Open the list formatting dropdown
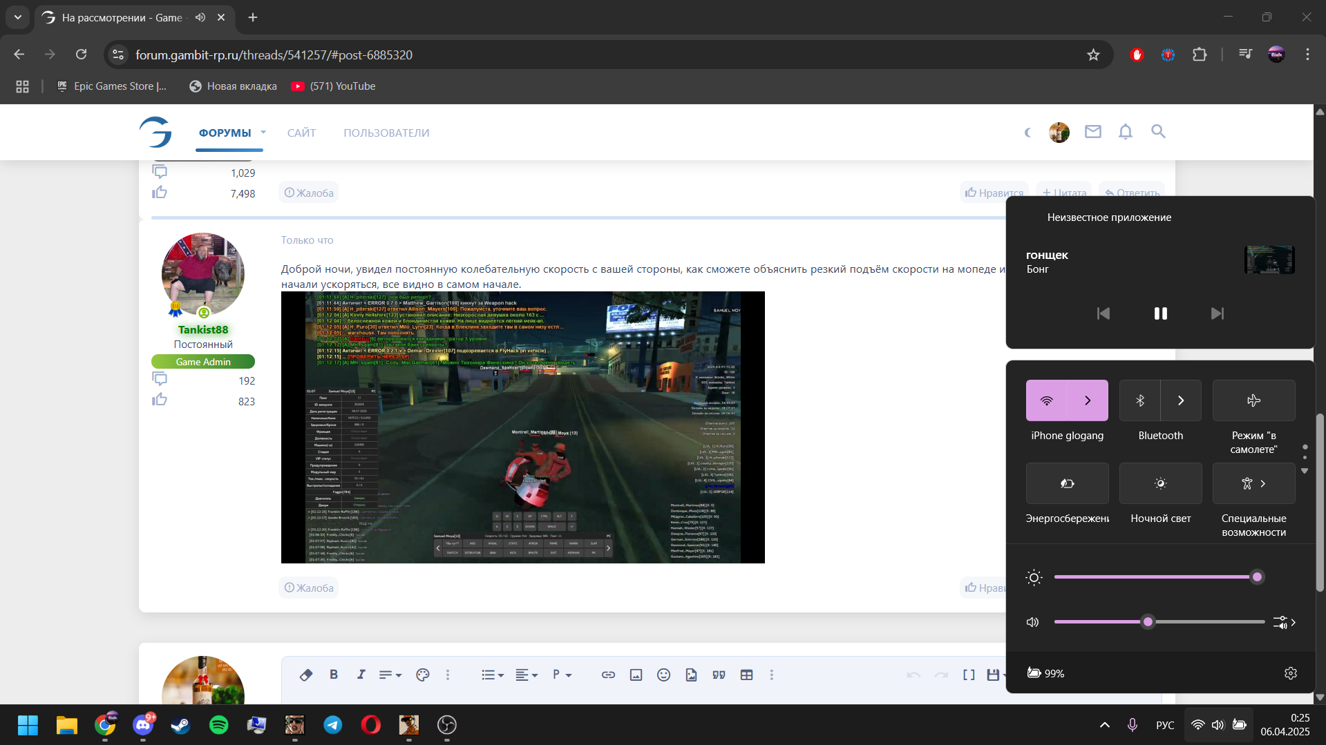Image resolution: width=1326 pixels, height=745 pixels. point(492,675)
